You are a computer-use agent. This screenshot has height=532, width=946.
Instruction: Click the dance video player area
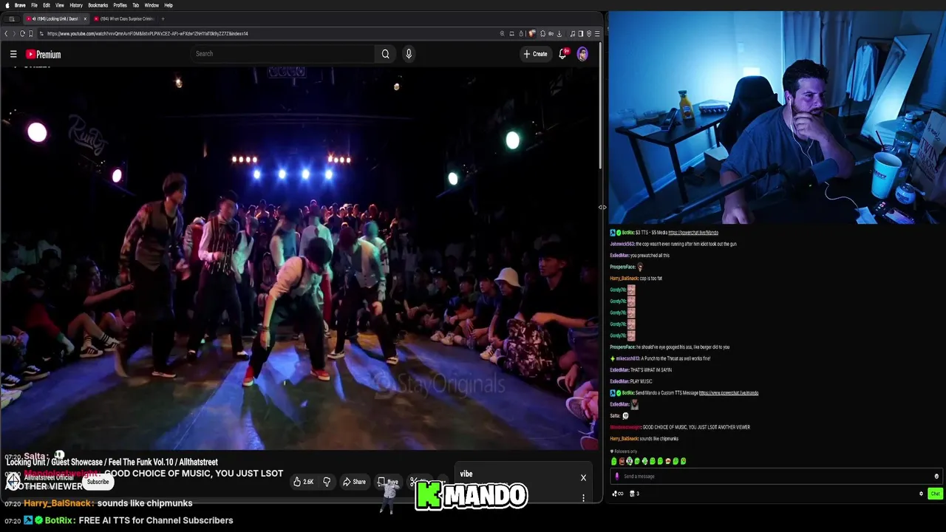(x=299, y=259)
